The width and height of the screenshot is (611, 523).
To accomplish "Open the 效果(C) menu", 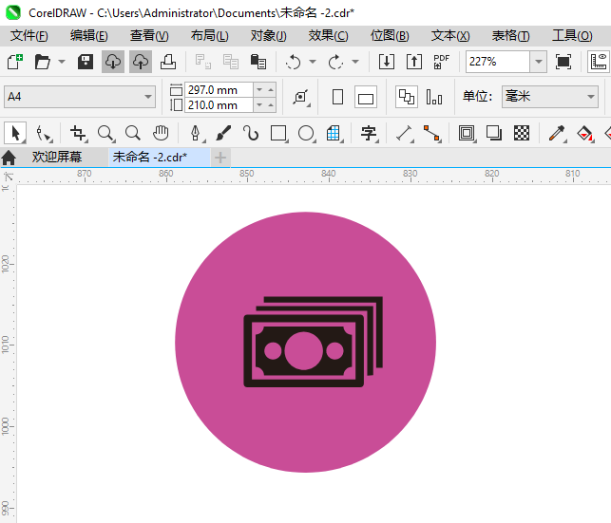I will tap(329, 36).
